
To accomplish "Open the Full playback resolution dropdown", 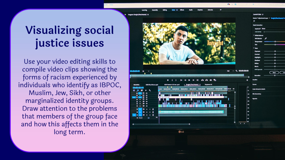I will pyautogui.click(x=230, y=71).
